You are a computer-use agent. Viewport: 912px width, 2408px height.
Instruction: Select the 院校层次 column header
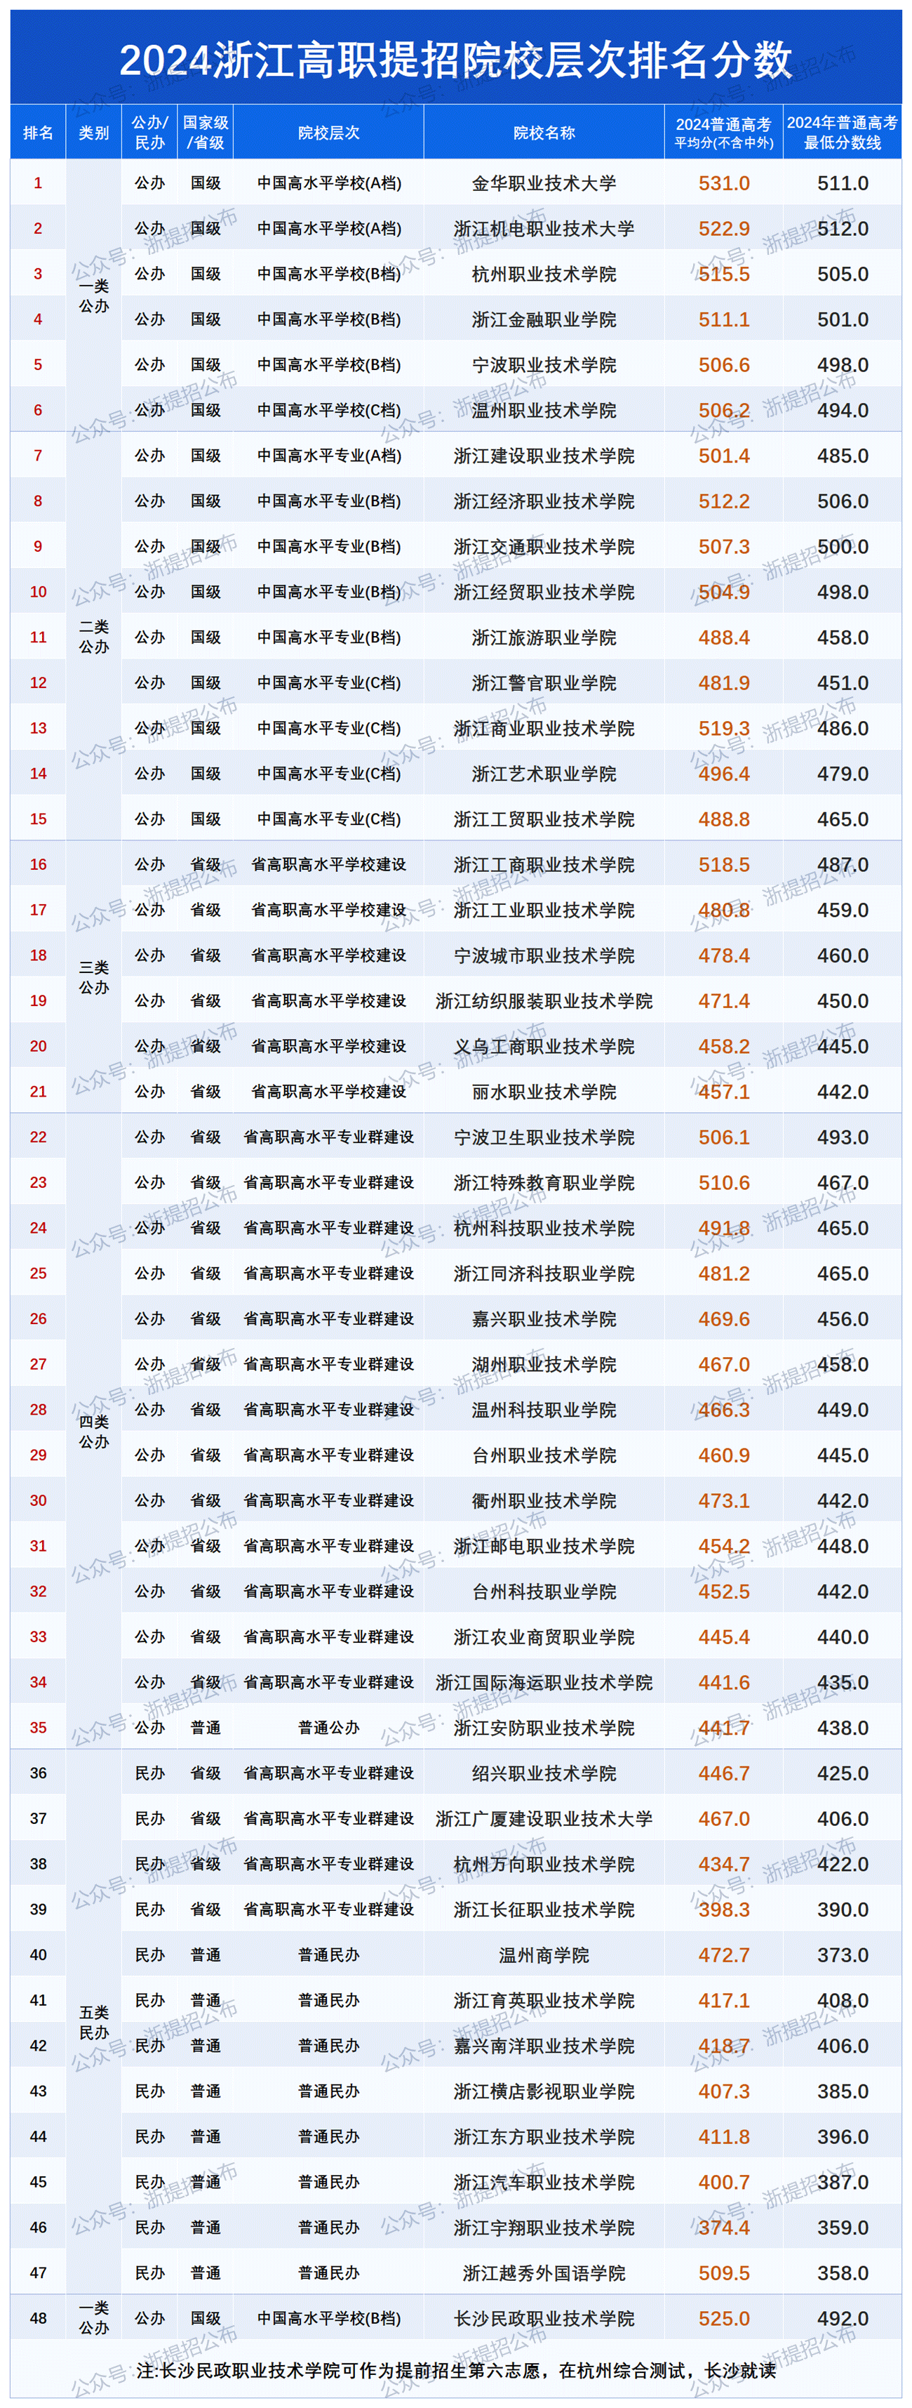(x=329, y=133)
